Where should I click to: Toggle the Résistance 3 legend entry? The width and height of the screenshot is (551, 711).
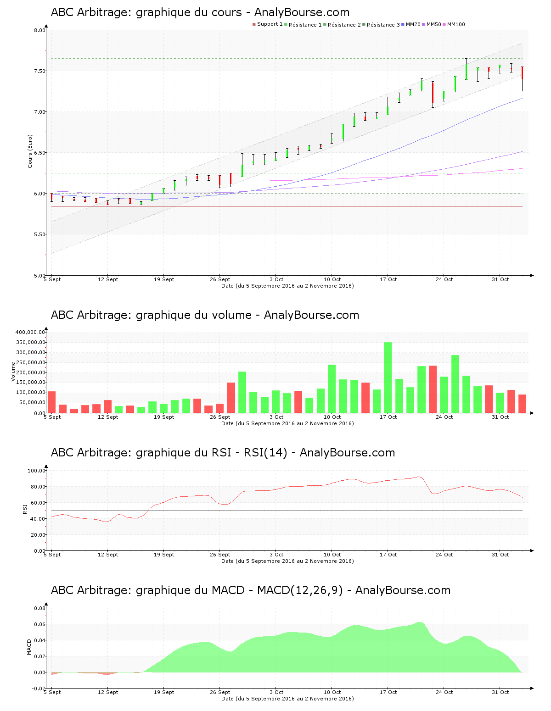(x=383, y=25)
